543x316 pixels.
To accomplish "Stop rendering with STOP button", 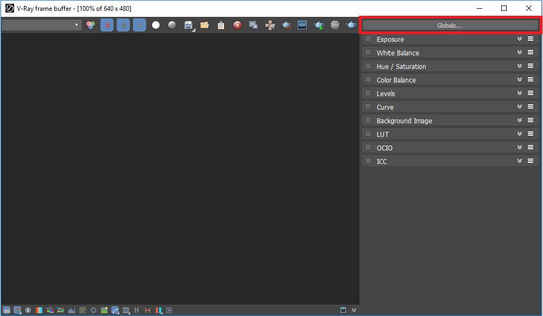I will click(335, 26).
